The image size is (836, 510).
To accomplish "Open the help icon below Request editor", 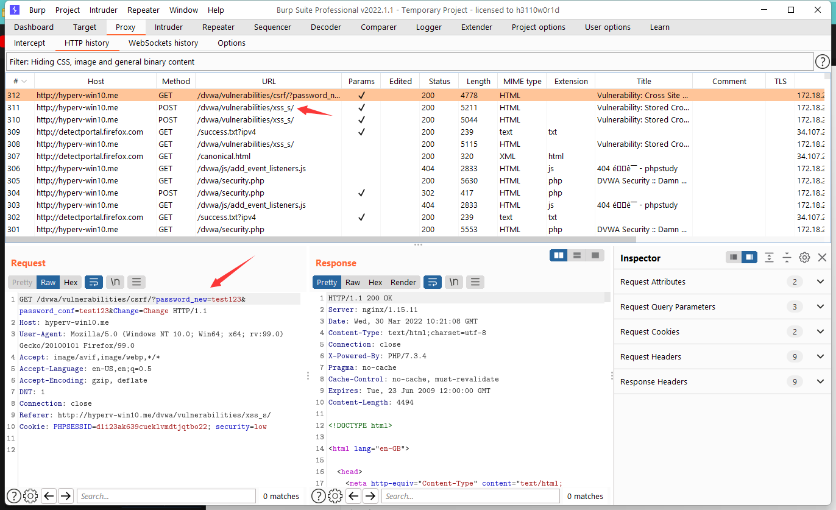I will (13, 495).
